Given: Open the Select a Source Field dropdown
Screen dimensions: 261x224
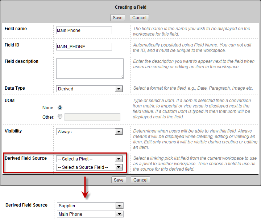Looking at the screenshot, I should pos(90,167).
